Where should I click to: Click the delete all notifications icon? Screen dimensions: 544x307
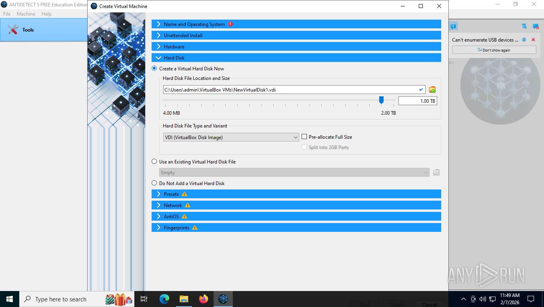[536, 26]
